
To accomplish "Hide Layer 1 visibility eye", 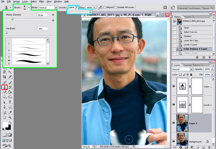I will (x=174, y=123).
